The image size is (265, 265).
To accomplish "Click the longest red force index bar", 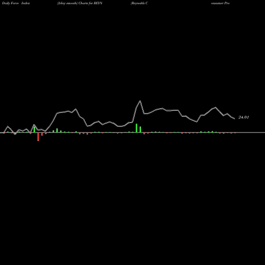I will [38, 137].
